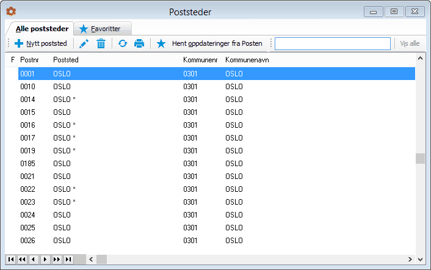Select row with Postnr 0023
The image size is (431, 270).
217,202
